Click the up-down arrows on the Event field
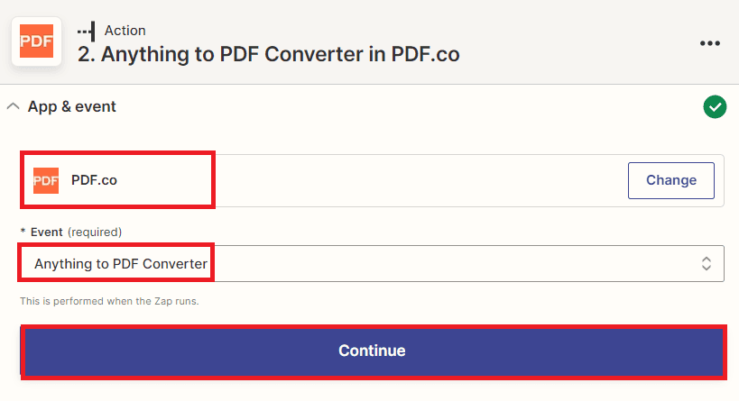This screenshot has width=739, height=401. click(707, 264)
